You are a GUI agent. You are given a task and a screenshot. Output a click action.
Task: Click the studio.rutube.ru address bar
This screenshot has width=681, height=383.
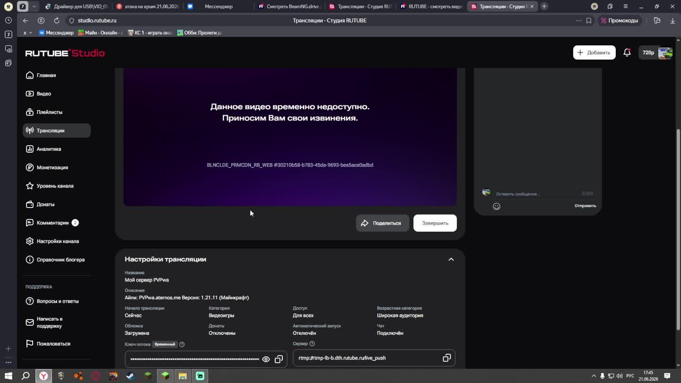pyautogui.click(x=97, y=20)
